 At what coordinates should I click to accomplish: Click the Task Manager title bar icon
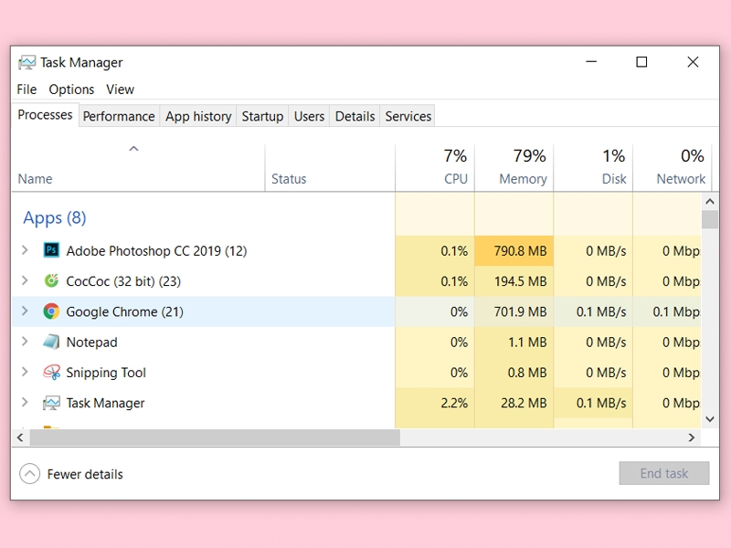(26, 62)
